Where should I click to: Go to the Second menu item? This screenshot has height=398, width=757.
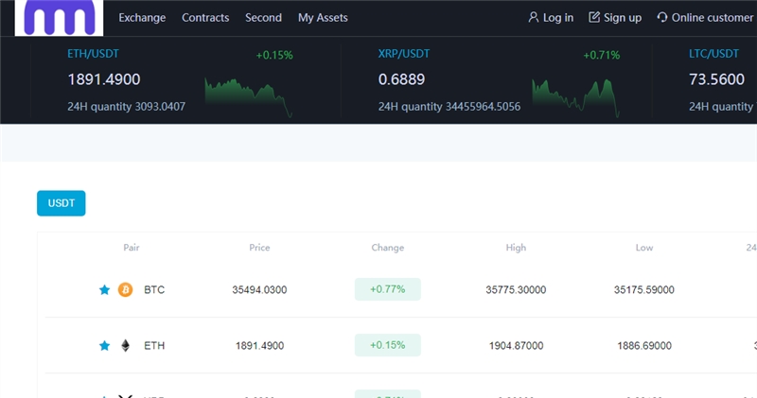[263, 17]
